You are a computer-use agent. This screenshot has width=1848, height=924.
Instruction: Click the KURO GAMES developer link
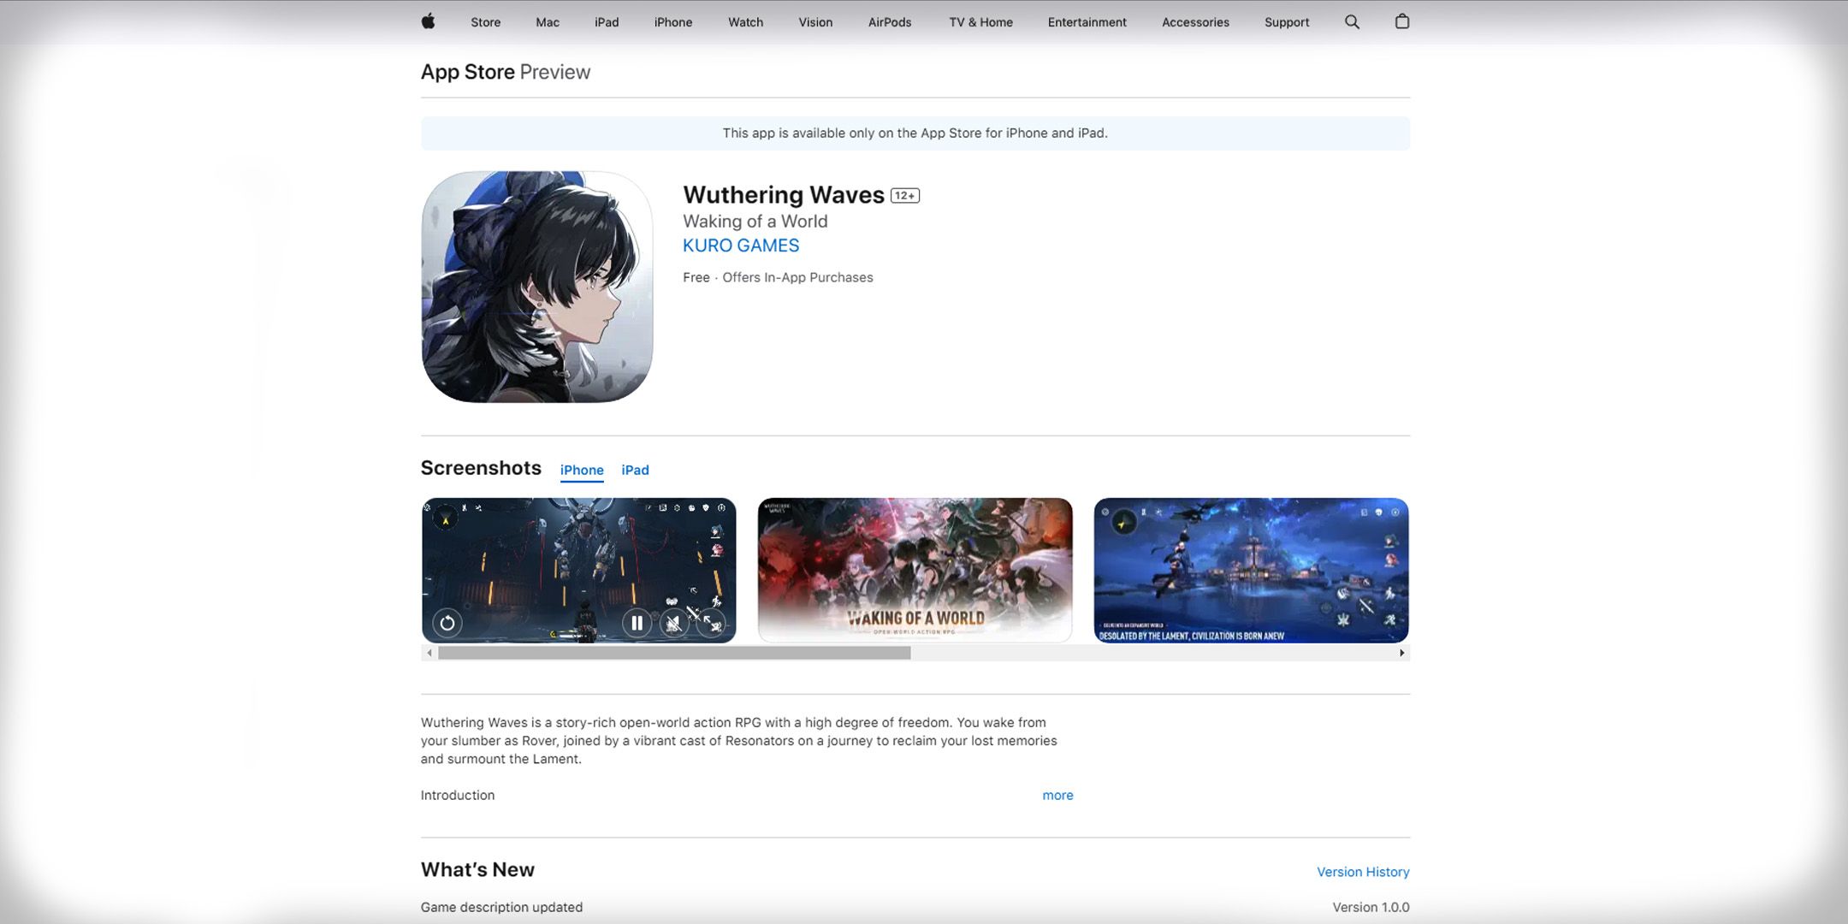(x=740, y=246)
